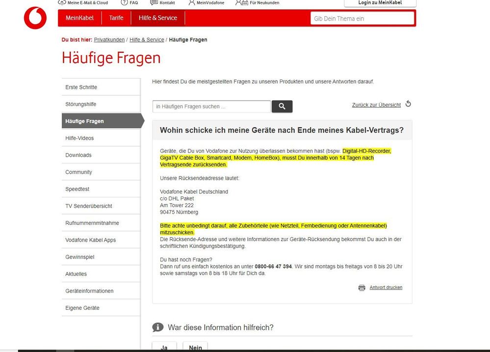Click Login zu MeinKabel button
The width and height of the screenshot is (490, 352).
click(380, 3)
